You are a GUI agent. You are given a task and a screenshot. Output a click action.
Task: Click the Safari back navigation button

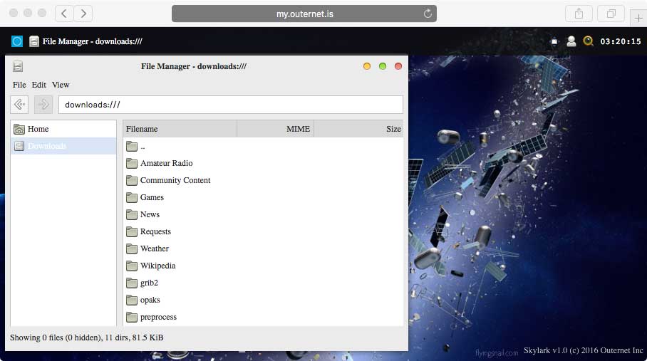point(64,14)
